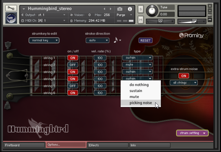This screenshot has width=221, height=152.
Task: Click the Prominy instrument logo icon
Action: tap(11, 18)
